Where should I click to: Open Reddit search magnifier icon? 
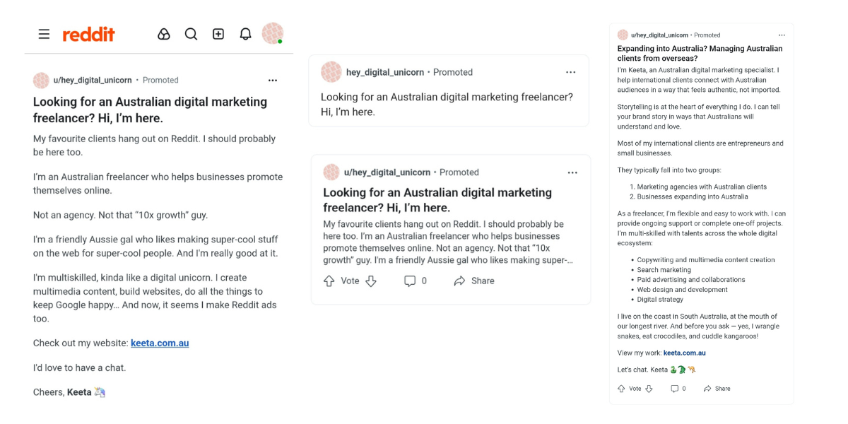[191, 34]
